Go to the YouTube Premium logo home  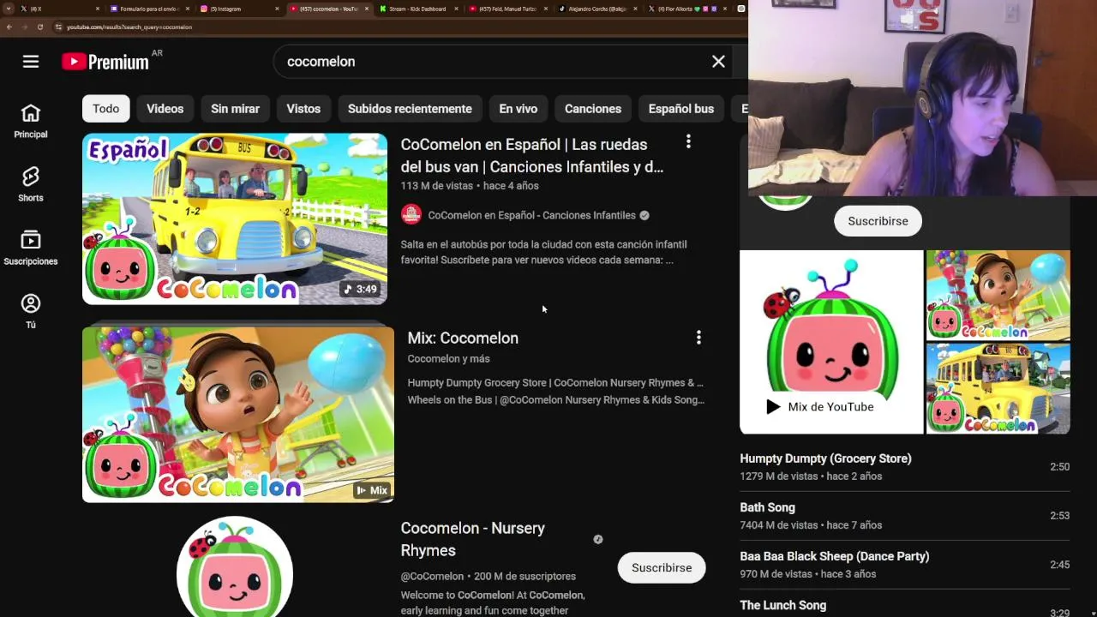[x=105, y=62]
